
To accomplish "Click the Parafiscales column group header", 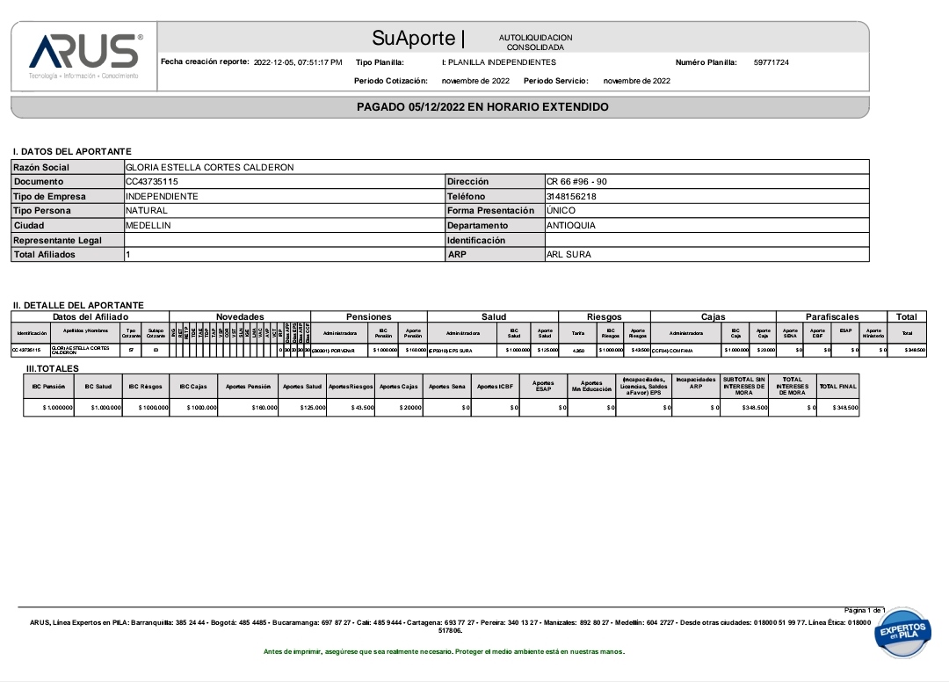I will tap(831, 317).
